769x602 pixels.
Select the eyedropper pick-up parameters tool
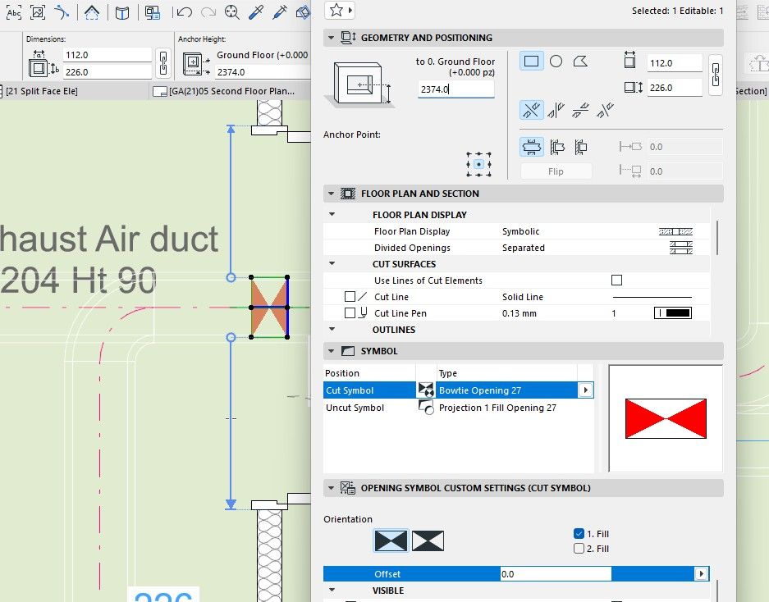pos(256,12)
